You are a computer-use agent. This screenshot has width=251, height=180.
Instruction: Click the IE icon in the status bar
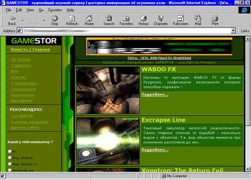pos(3,176)
